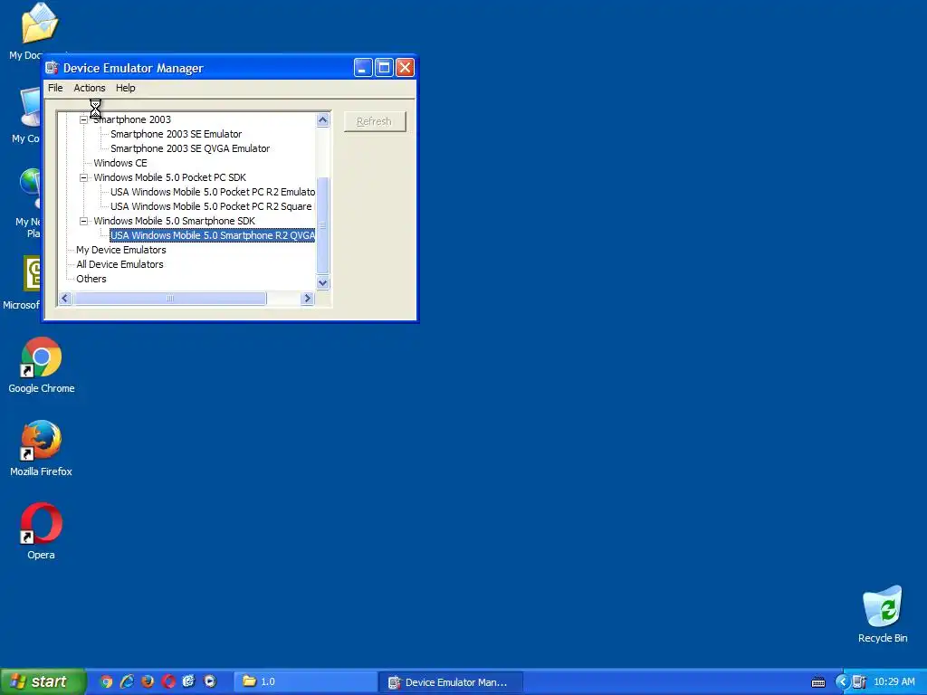The width and height of the screenshot is (927, 695).
Task: Click Windows Mobile 5.0 Smartphone SDK label
Action: 175,221
